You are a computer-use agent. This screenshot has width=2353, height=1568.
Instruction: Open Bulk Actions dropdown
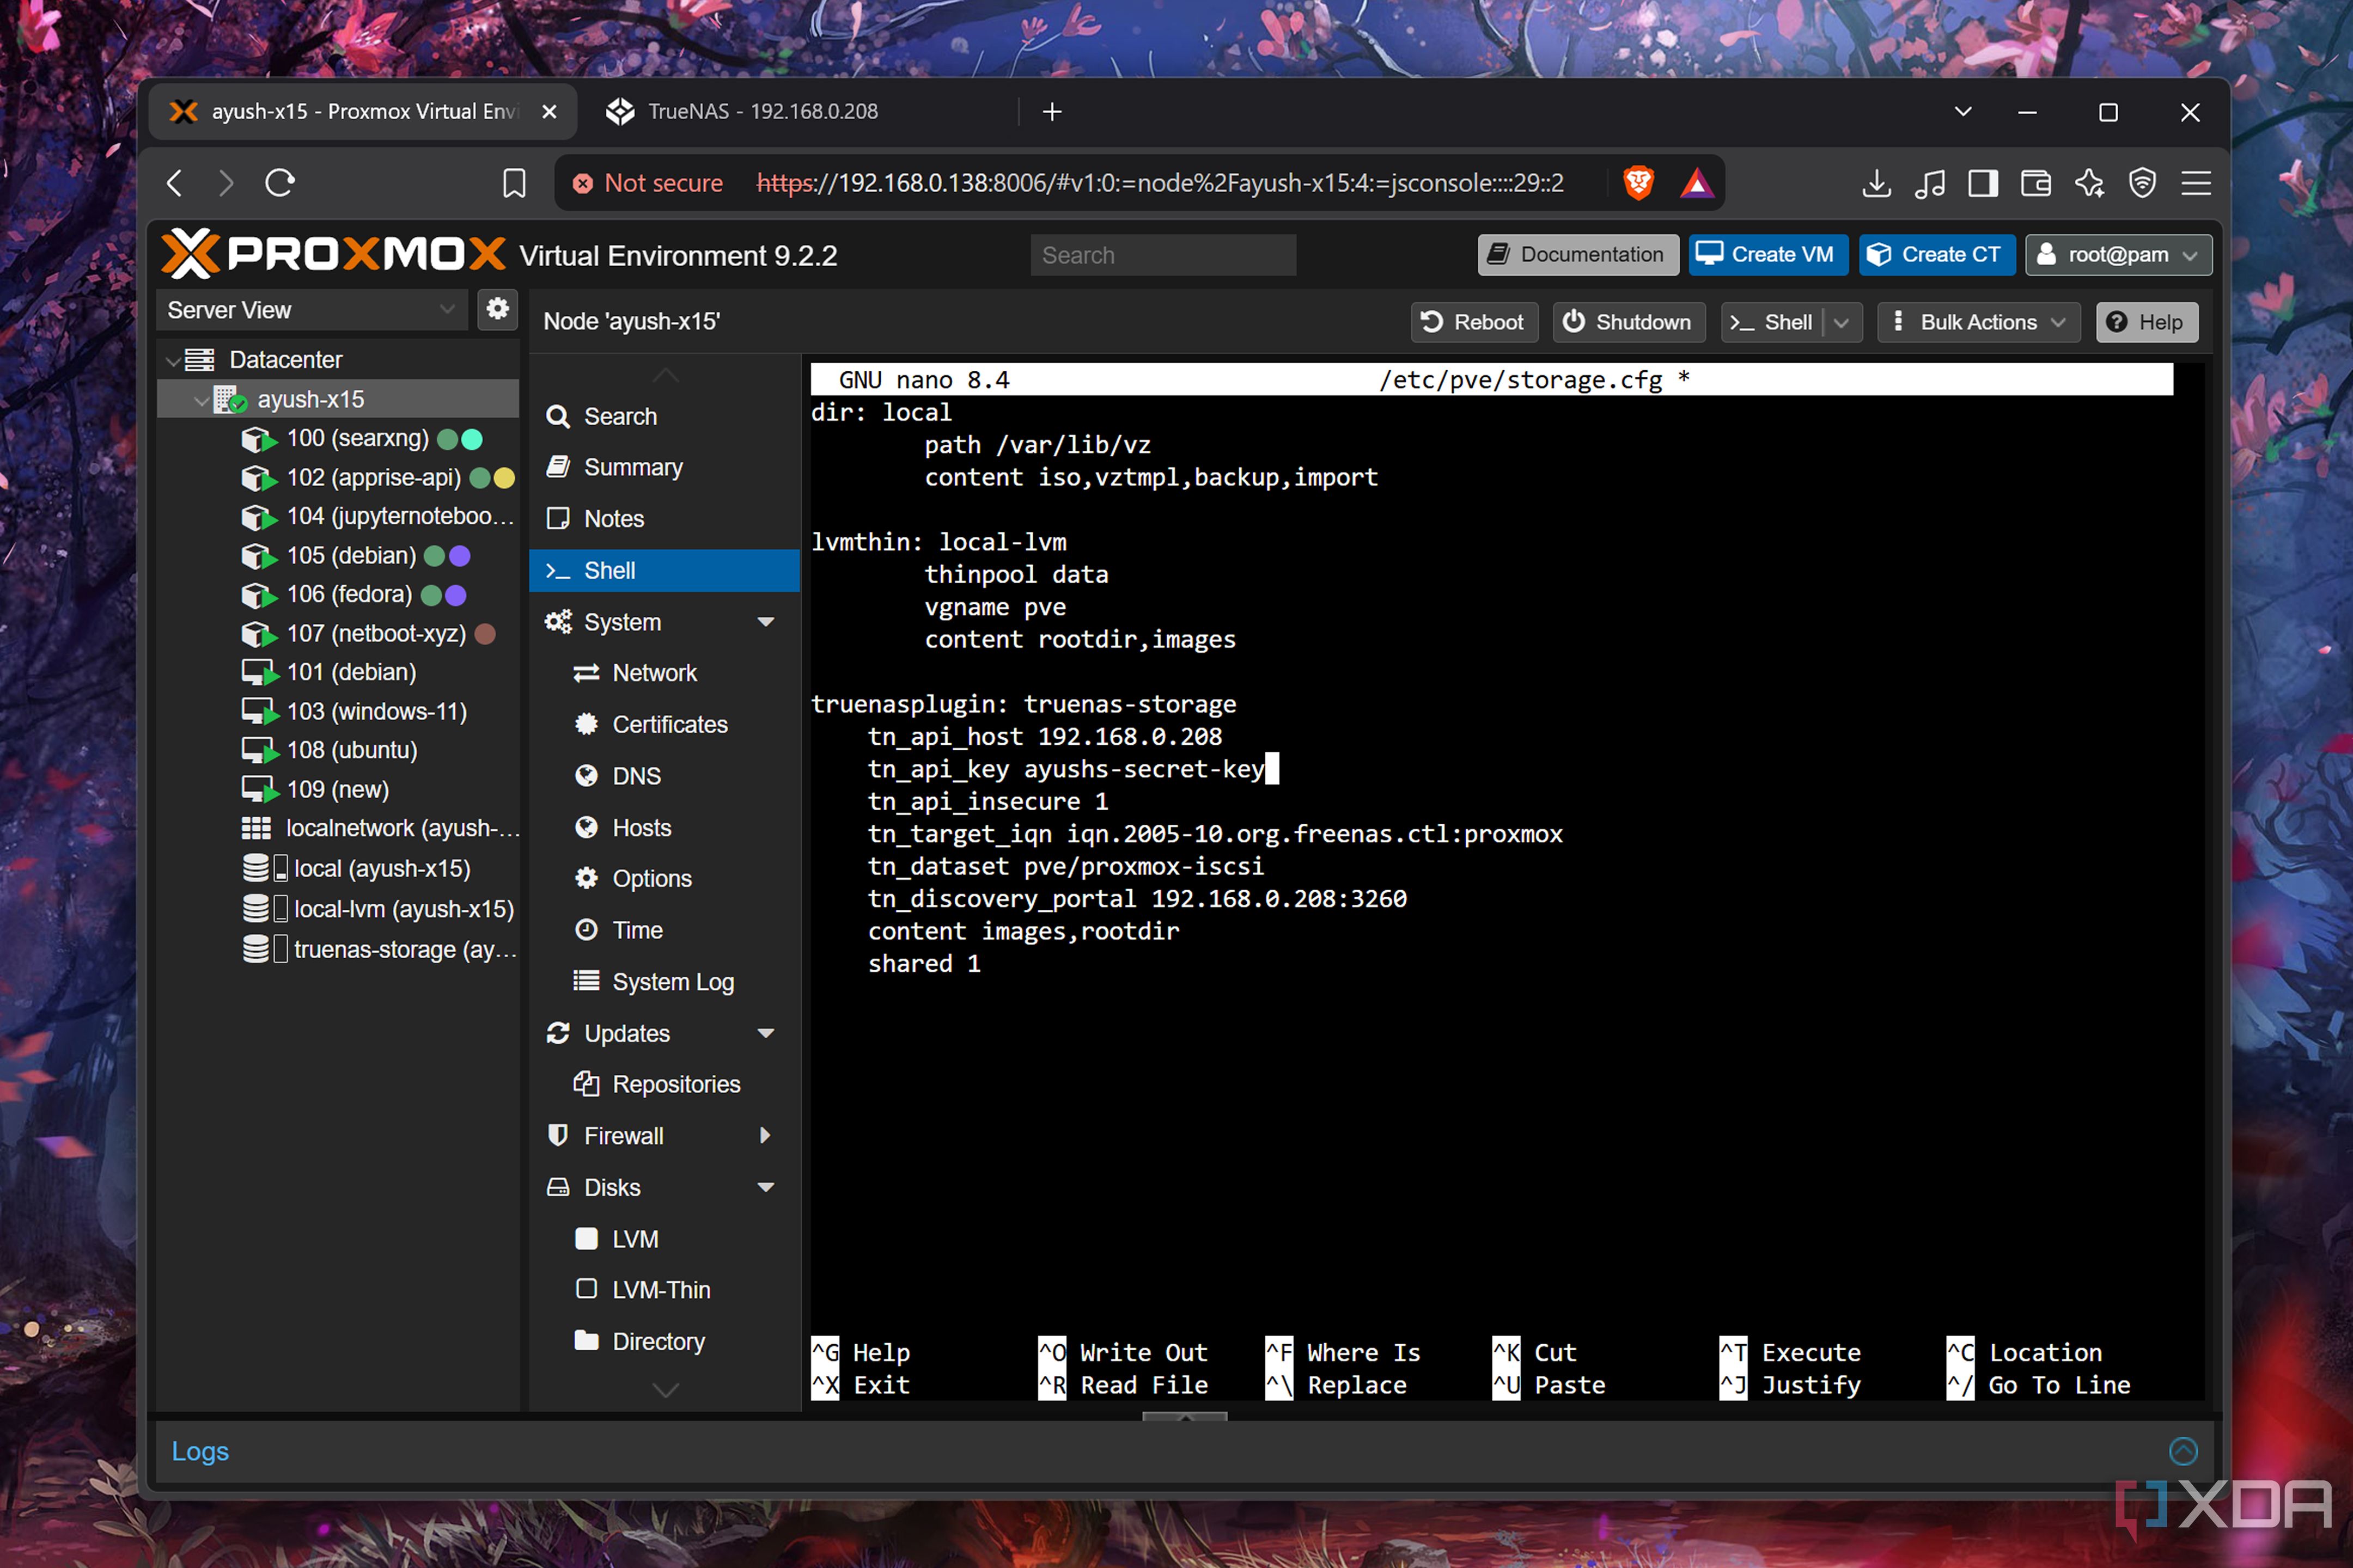[1978, 322]
